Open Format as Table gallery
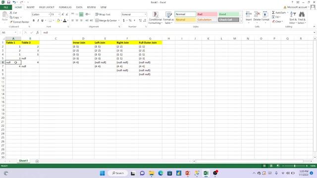This screenshot has width=317, height=178. click(168, 18)
